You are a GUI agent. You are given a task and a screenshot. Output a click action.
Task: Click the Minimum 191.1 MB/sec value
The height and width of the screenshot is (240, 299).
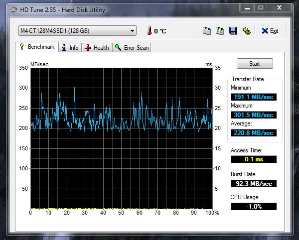pos(254,97)
